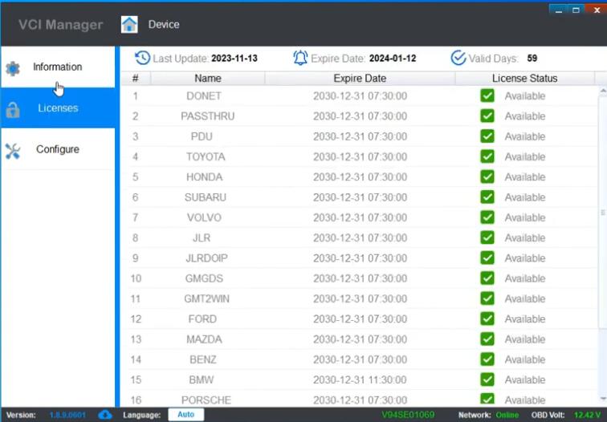
Task: Toggle the green checkbox for JLRDOIP
Action: [x=487, y=258]
